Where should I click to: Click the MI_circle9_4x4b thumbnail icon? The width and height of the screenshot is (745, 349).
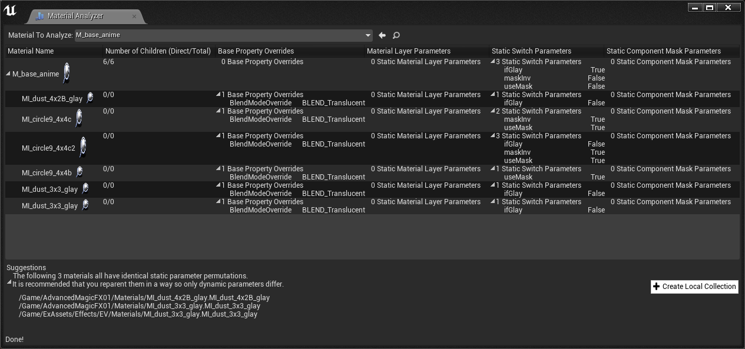80,172
